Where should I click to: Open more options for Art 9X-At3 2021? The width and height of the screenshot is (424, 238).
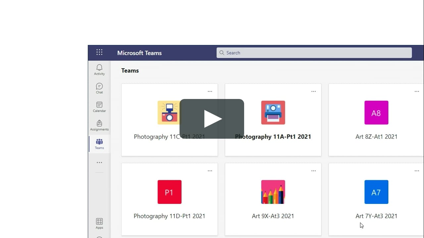tap(313, 171)
